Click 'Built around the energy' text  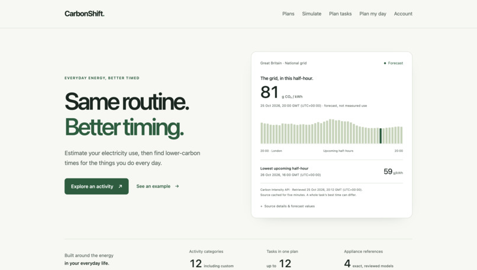click(x=89, y=255)
